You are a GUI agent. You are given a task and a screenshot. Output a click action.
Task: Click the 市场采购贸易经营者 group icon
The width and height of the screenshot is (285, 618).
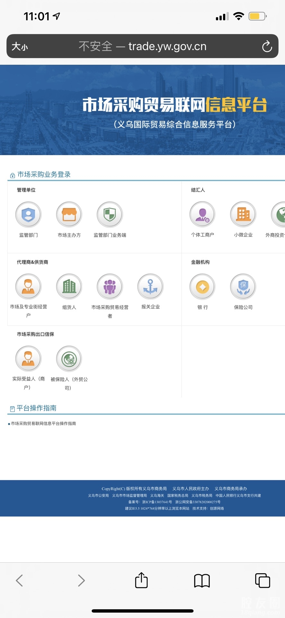pyautogui.click(x=110, y=287)
